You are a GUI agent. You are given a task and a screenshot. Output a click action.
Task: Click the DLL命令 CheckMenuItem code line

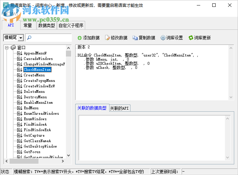[137, 55]
